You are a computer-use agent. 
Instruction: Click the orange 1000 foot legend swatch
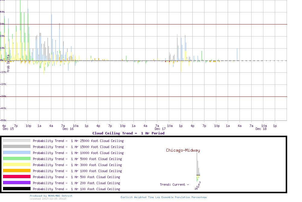[17, 171]
